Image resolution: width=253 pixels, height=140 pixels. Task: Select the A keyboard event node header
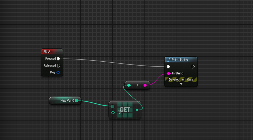[52, 52]
